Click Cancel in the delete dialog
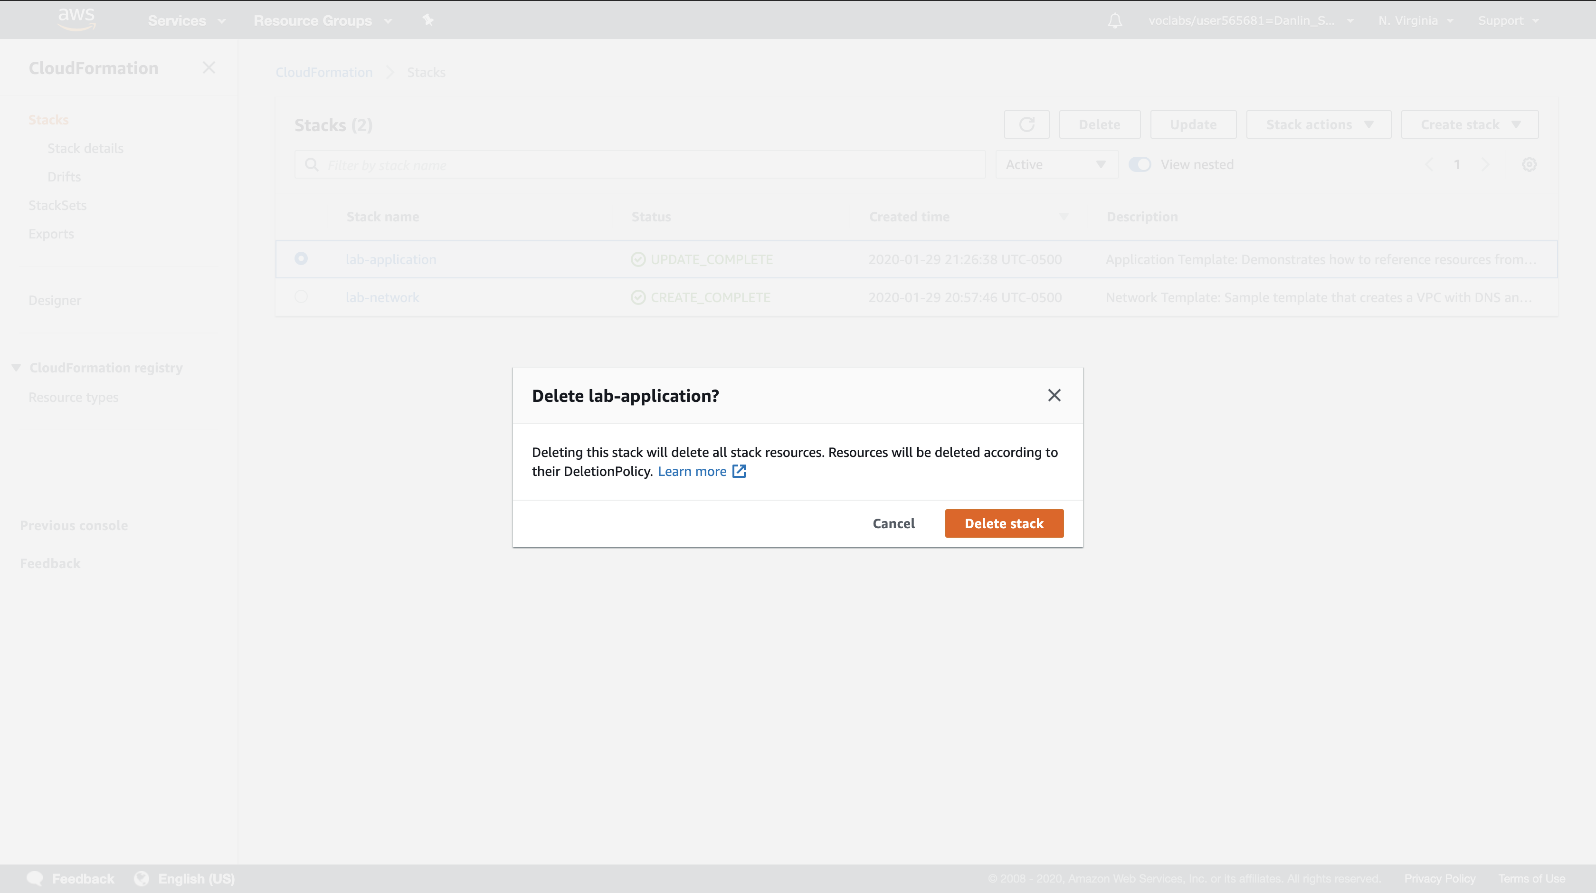Viewport: 1596px width, 893px height. (x=893, y=523)
